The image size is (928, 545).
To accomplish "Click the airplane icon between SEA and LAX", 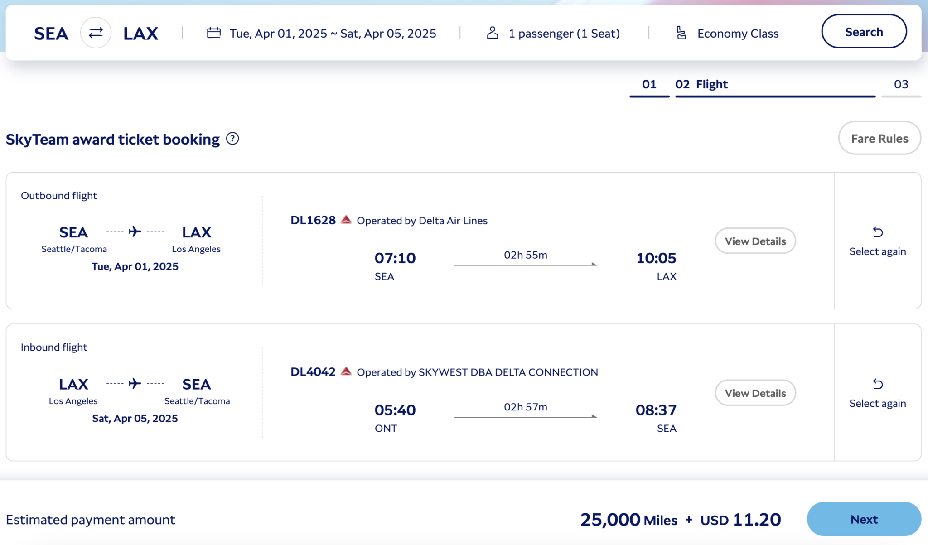I will [x=135, y=231].
